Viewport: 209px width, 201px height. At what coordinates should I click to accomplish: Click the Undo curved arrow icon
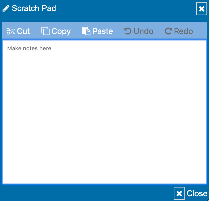coord(127,31)
